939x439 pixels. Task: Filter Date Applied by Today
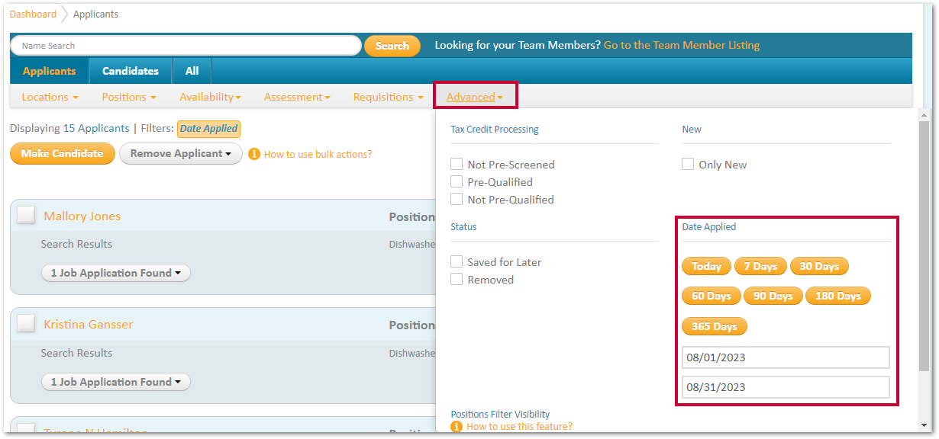[706, 266]
